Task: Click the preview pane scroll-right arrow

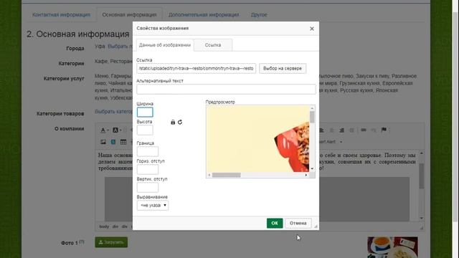Action: coord(306,175)
